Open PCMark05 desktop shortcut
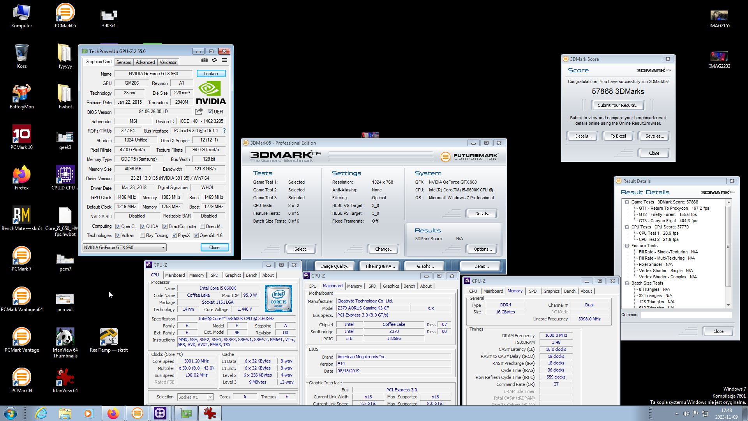Viewport: 748px width, 421px height. (65, 16)
